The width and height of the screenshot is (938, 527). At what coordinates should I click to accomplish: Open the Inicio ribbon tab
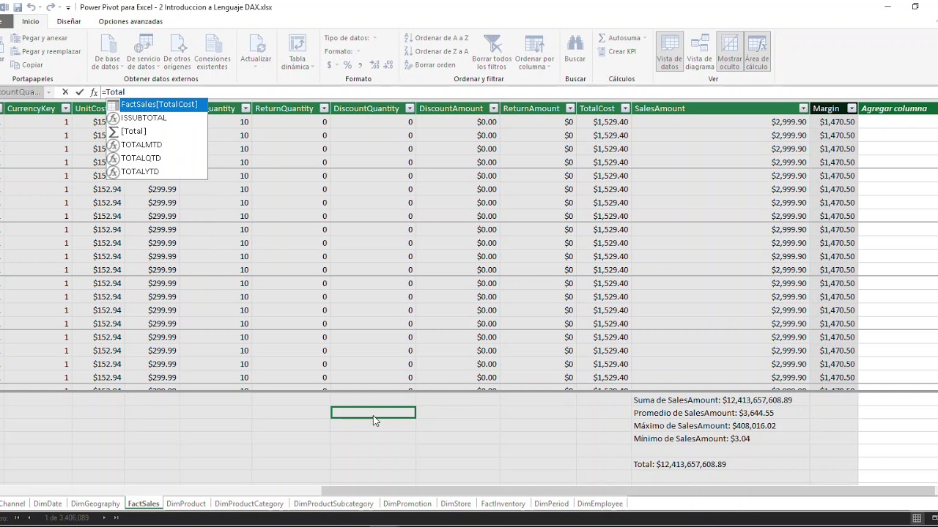click(30, 21)
